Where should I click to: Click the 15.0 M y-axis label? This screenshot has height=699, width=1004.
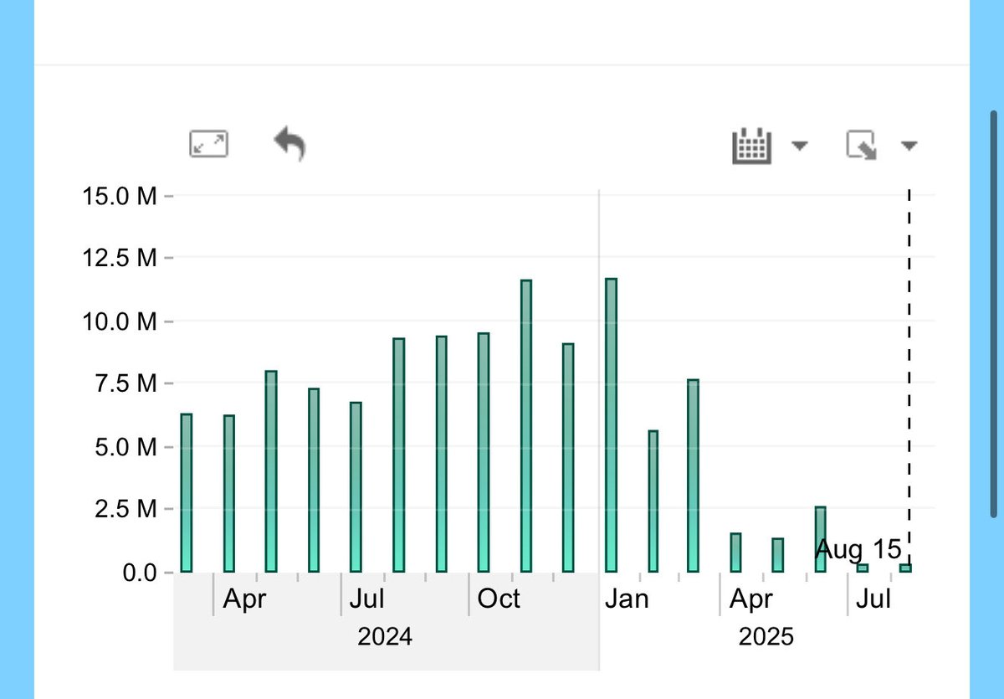[x=120, y=197]
